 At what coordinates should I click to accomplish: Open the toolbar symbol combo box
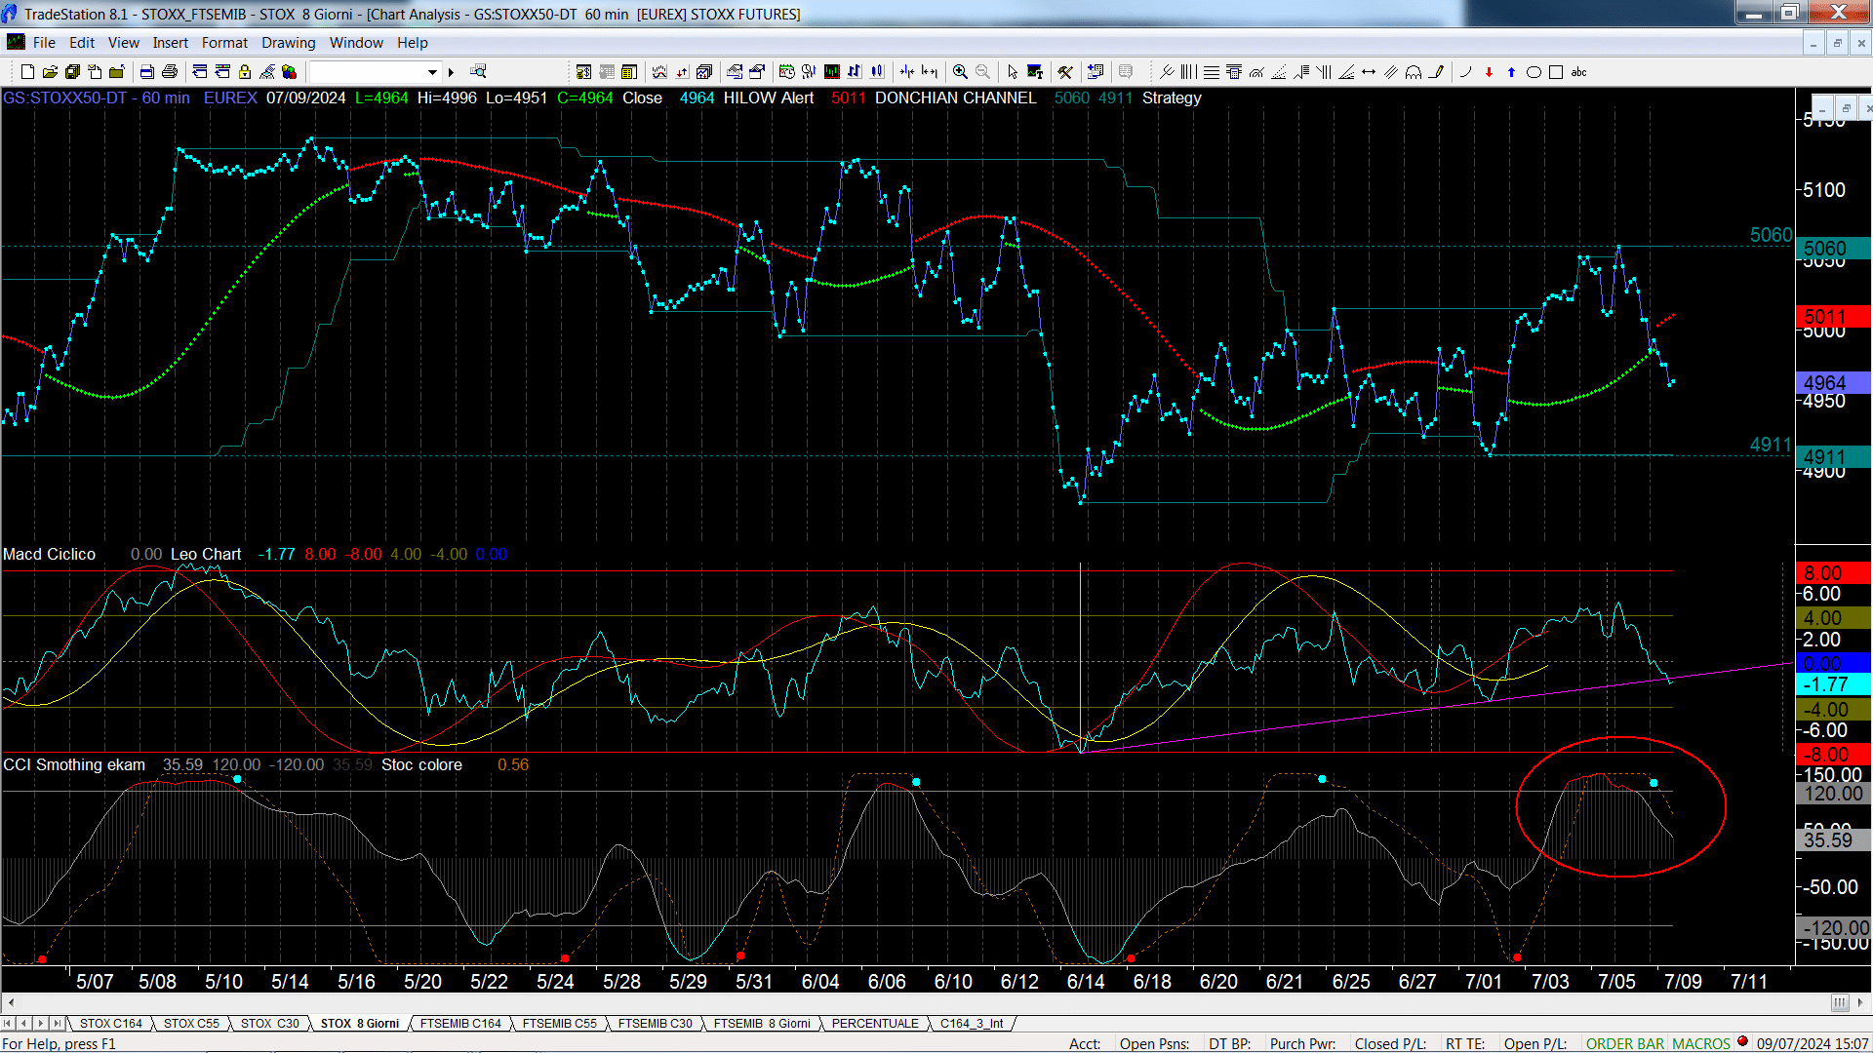coord(376,72)
